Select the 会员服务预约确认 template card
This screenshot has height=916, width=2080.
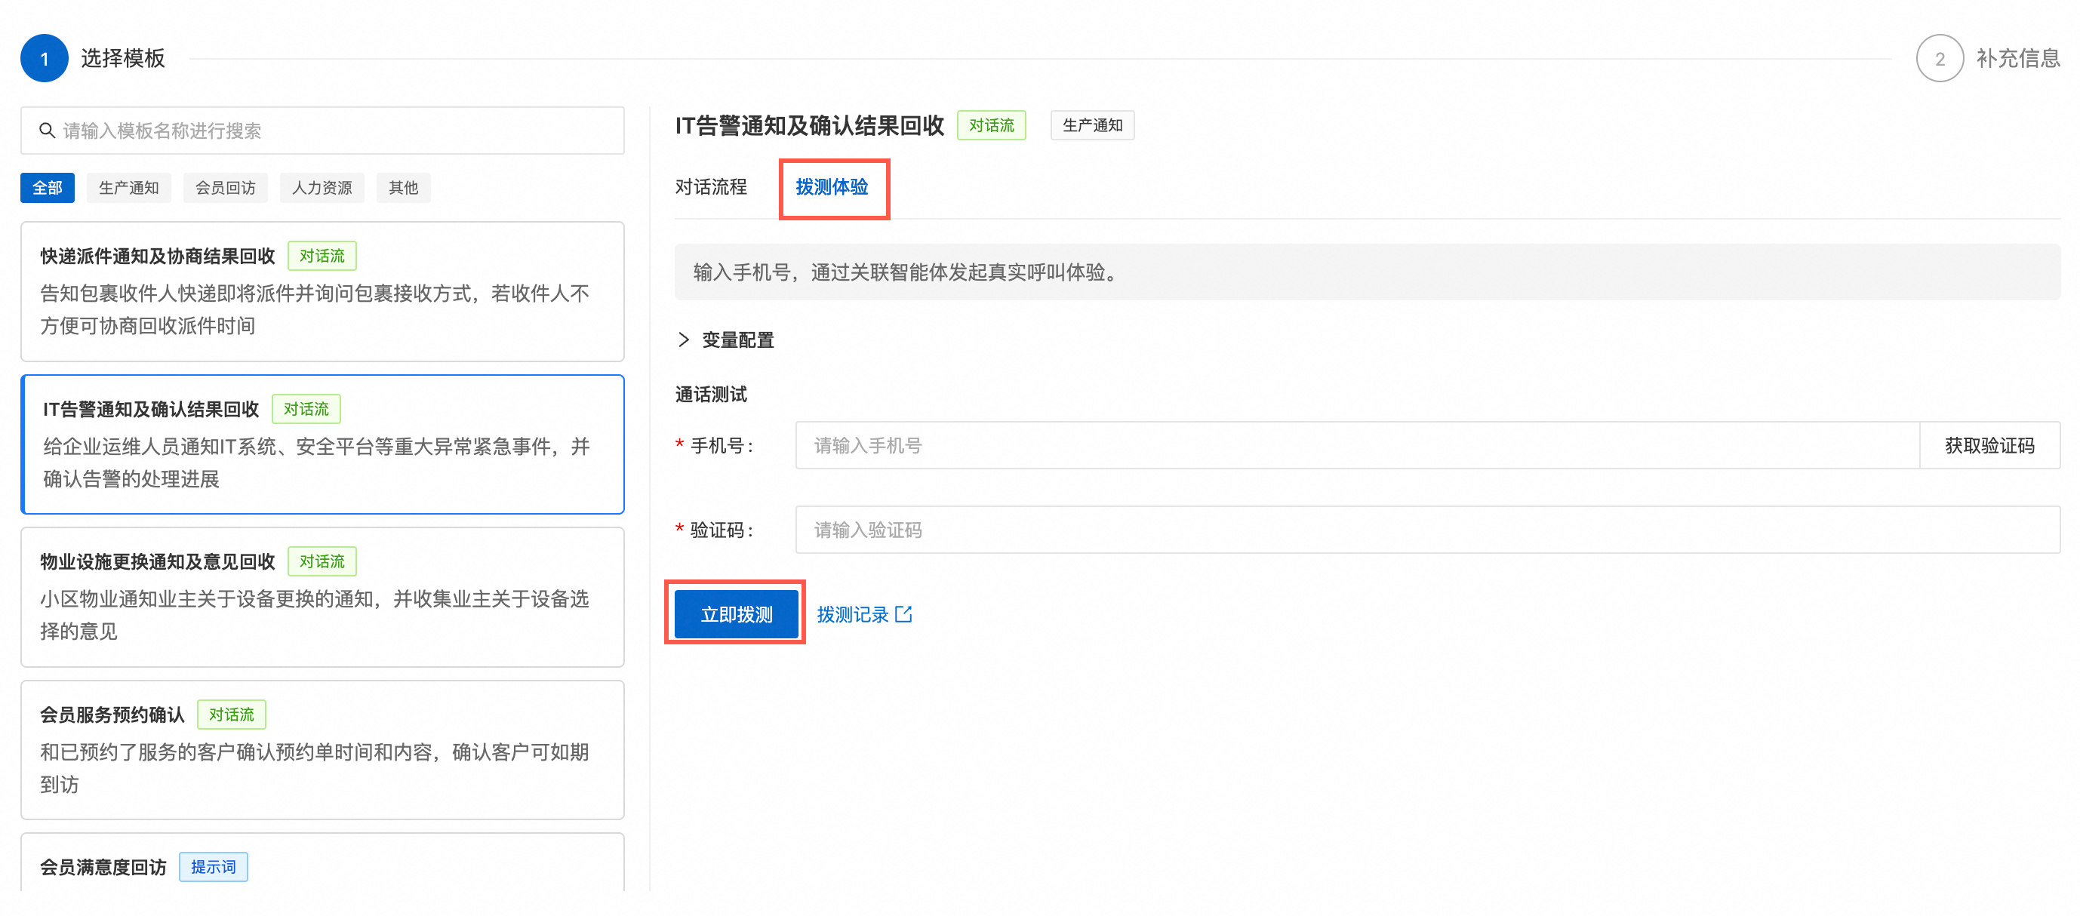pyautogui.click(x=323, y=750)
